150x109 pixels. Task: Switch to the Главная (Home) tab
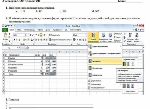click(x=12, y=30)
